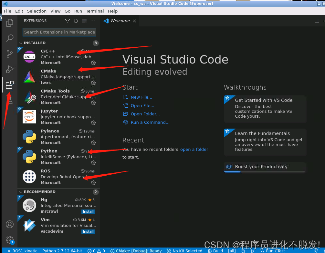Click the ROS extension logo

29,177
